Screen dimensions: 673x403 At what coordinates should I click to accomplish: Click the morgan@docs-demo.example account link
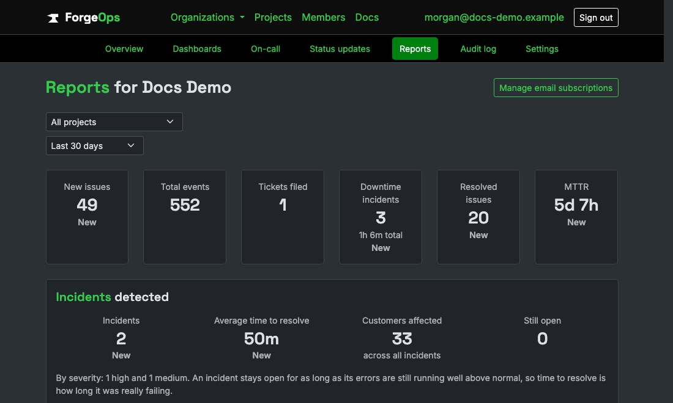tap(494, 18)
